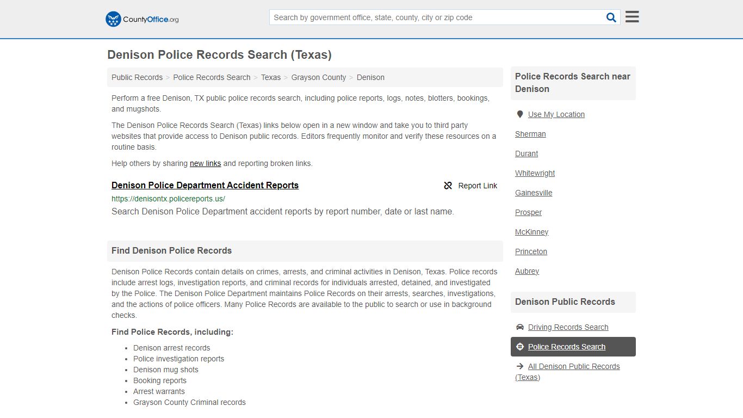This screenshot has height=418, width=743.
Task: Click the Report Link broken-link icon
Action: 448,186
